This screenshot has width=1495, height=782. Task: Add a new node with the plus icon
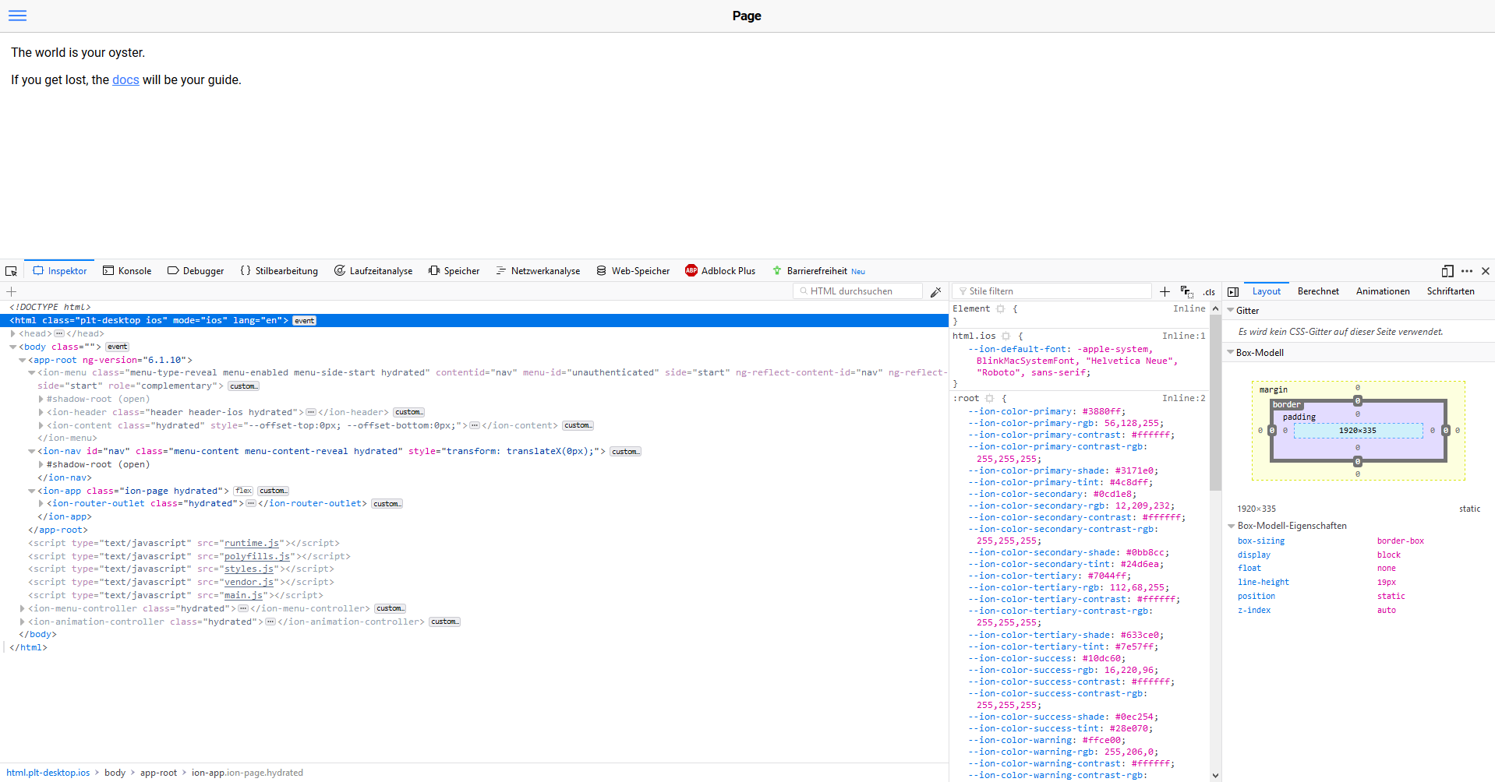(12, 291)
